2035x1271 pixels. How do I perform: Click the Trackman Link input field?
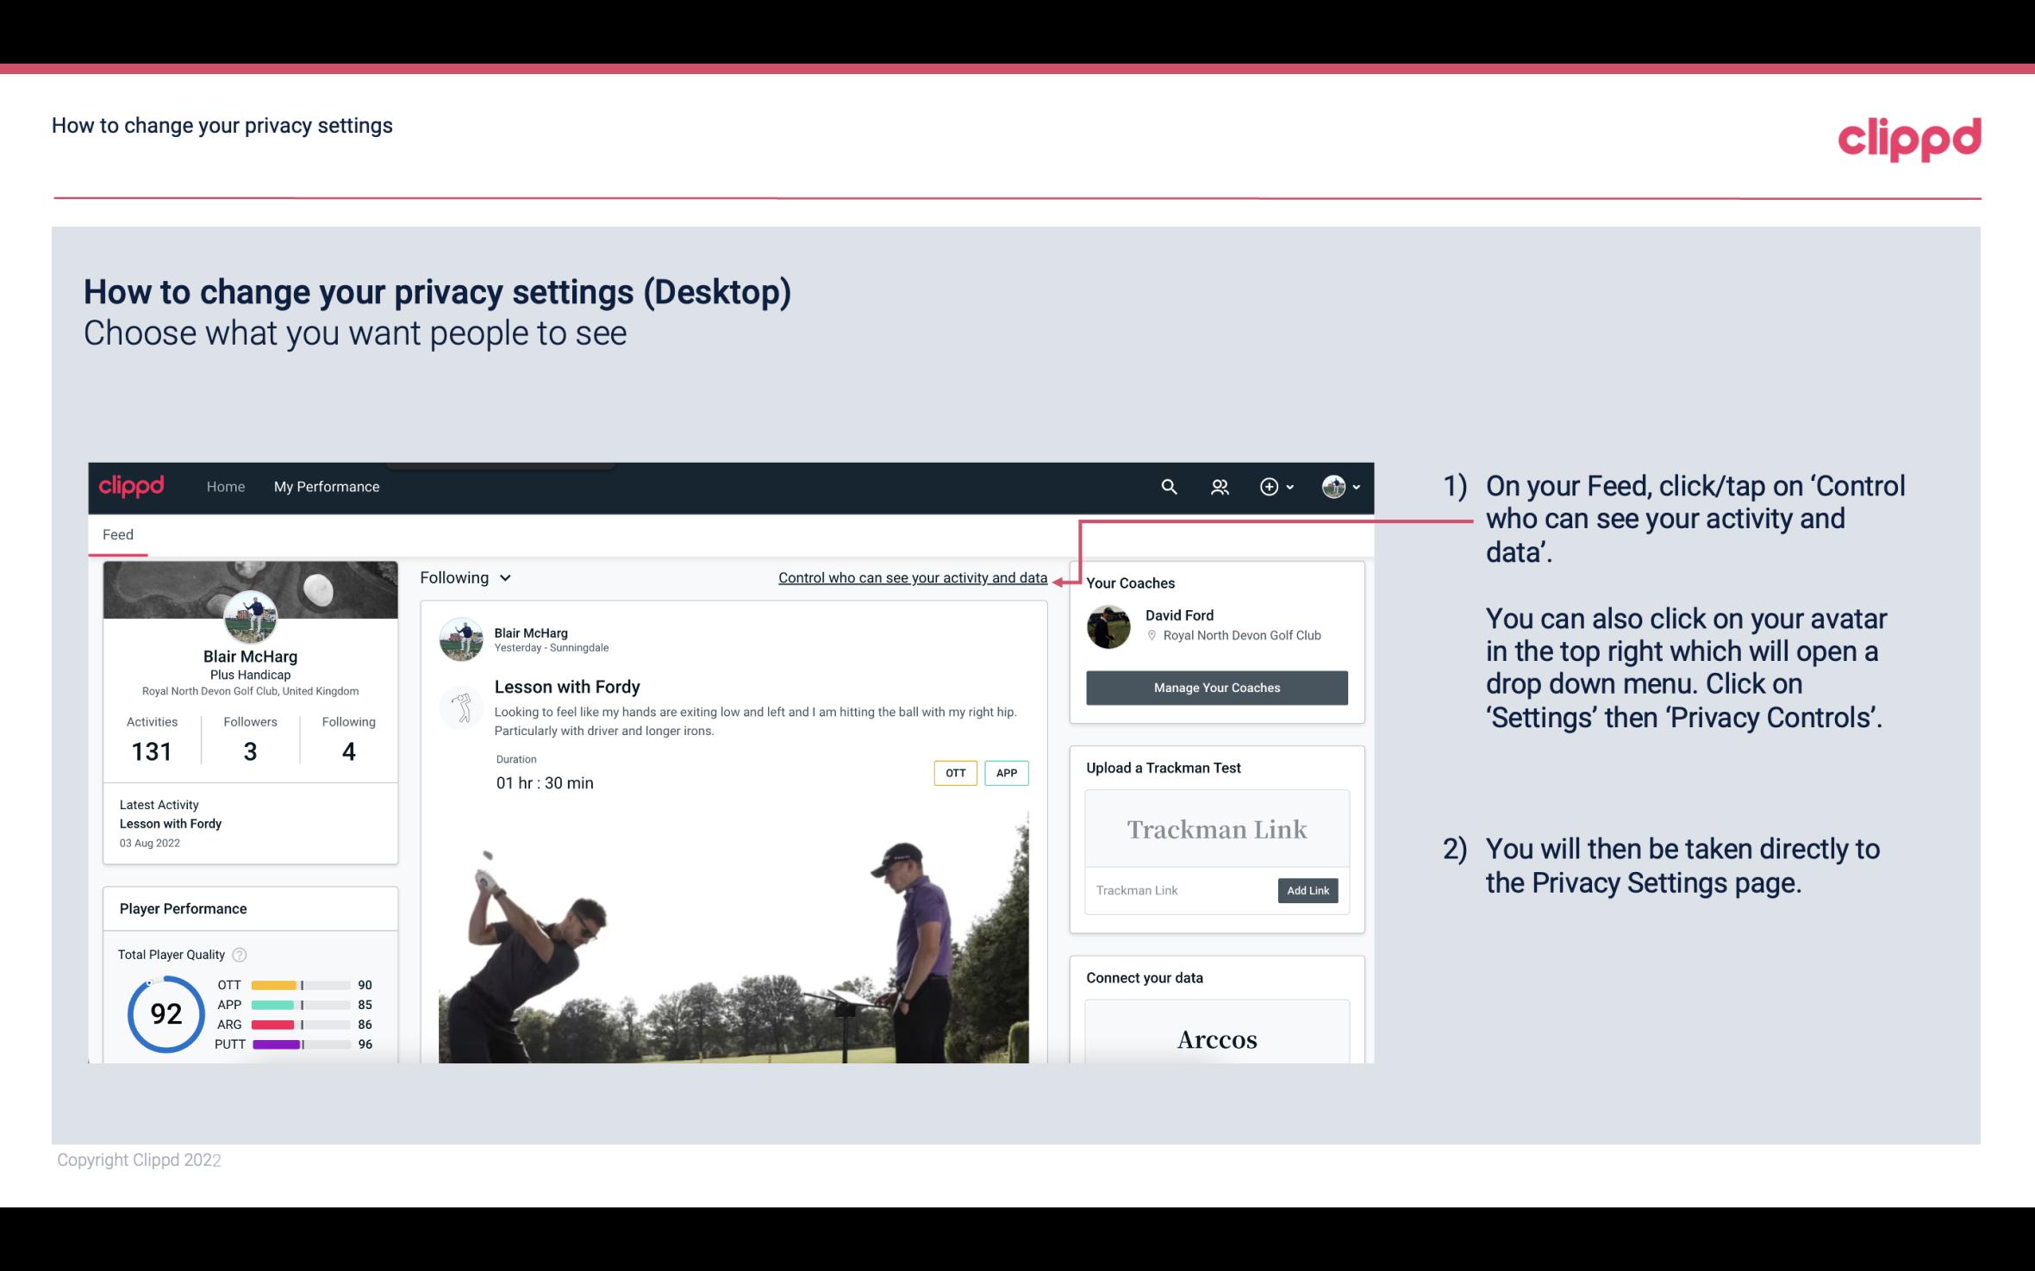pos(1178,890)
